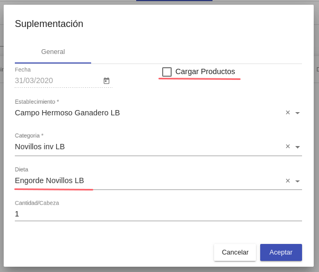Open the Fecha calendar date picker

coord(107,81)
